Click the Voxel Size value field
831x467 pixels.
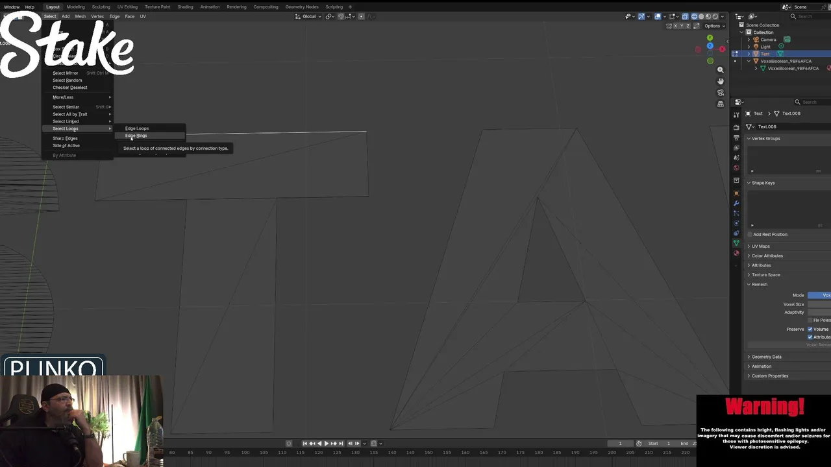819,304
